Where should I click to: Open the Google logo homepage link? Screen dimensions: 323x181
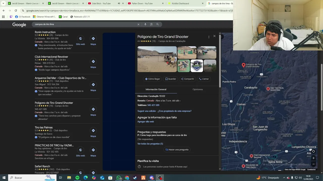click(19, 25)
